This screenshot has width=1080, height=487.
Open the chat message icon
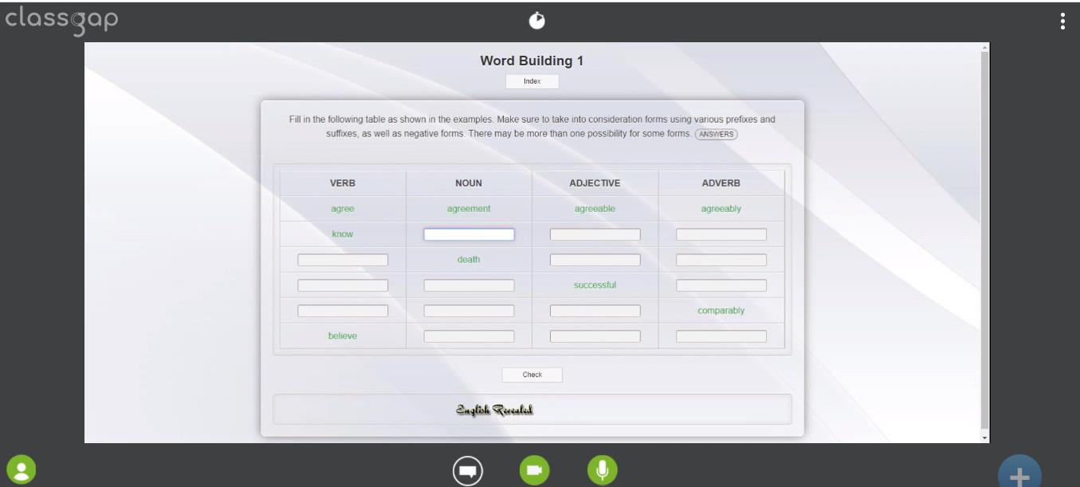point(468,471)
